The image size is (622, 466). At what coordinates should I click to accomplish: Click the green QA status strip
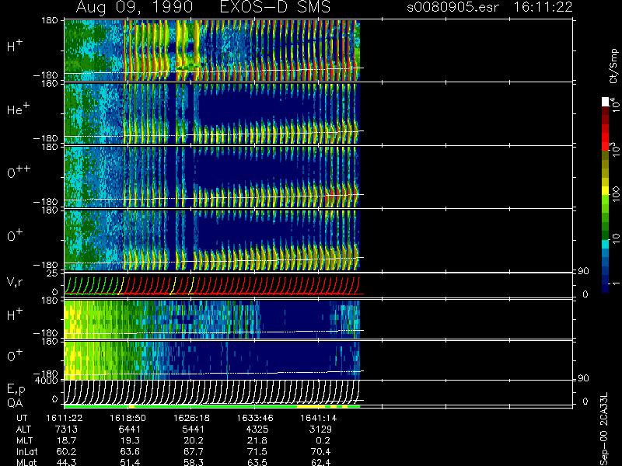pos(212,406)
